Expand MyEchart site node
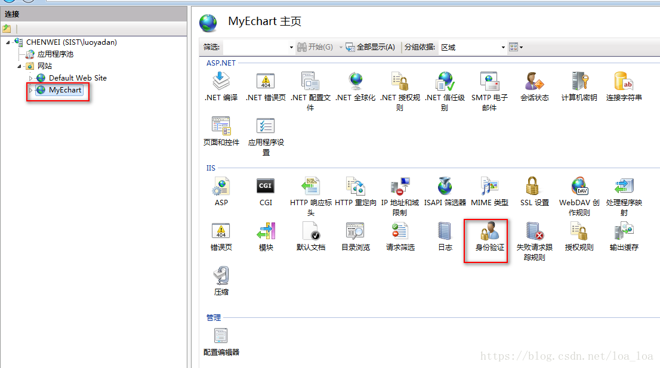 [30, 90]
